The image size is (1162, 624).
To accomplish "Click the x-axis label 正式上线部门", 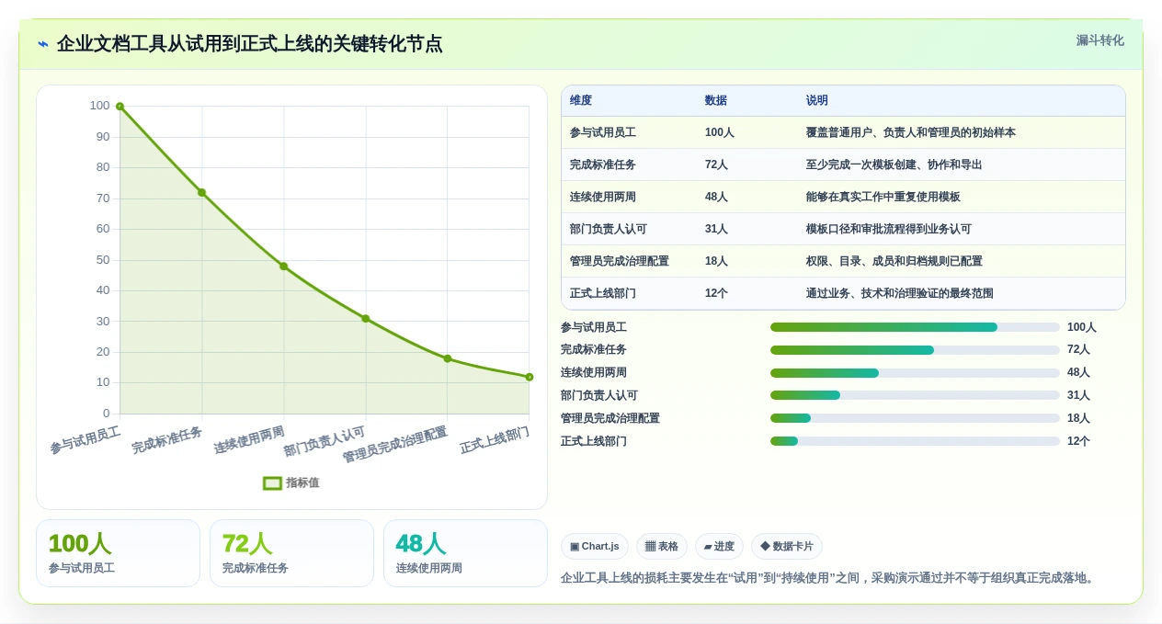I will (495, 440).
